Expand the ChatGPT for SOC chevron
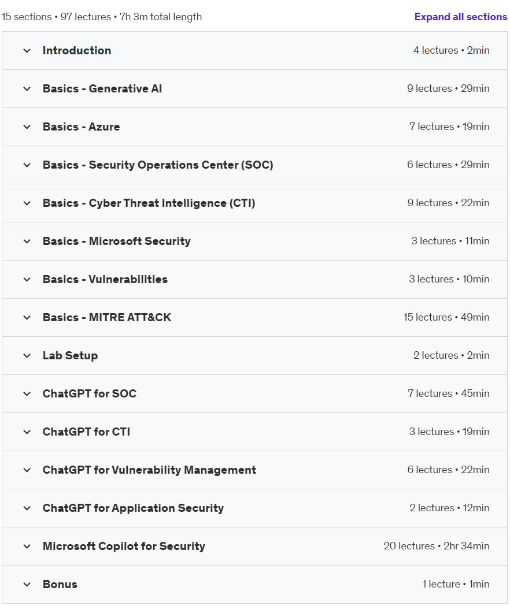Viewport: 510px width, 606px height. (27, 394)
